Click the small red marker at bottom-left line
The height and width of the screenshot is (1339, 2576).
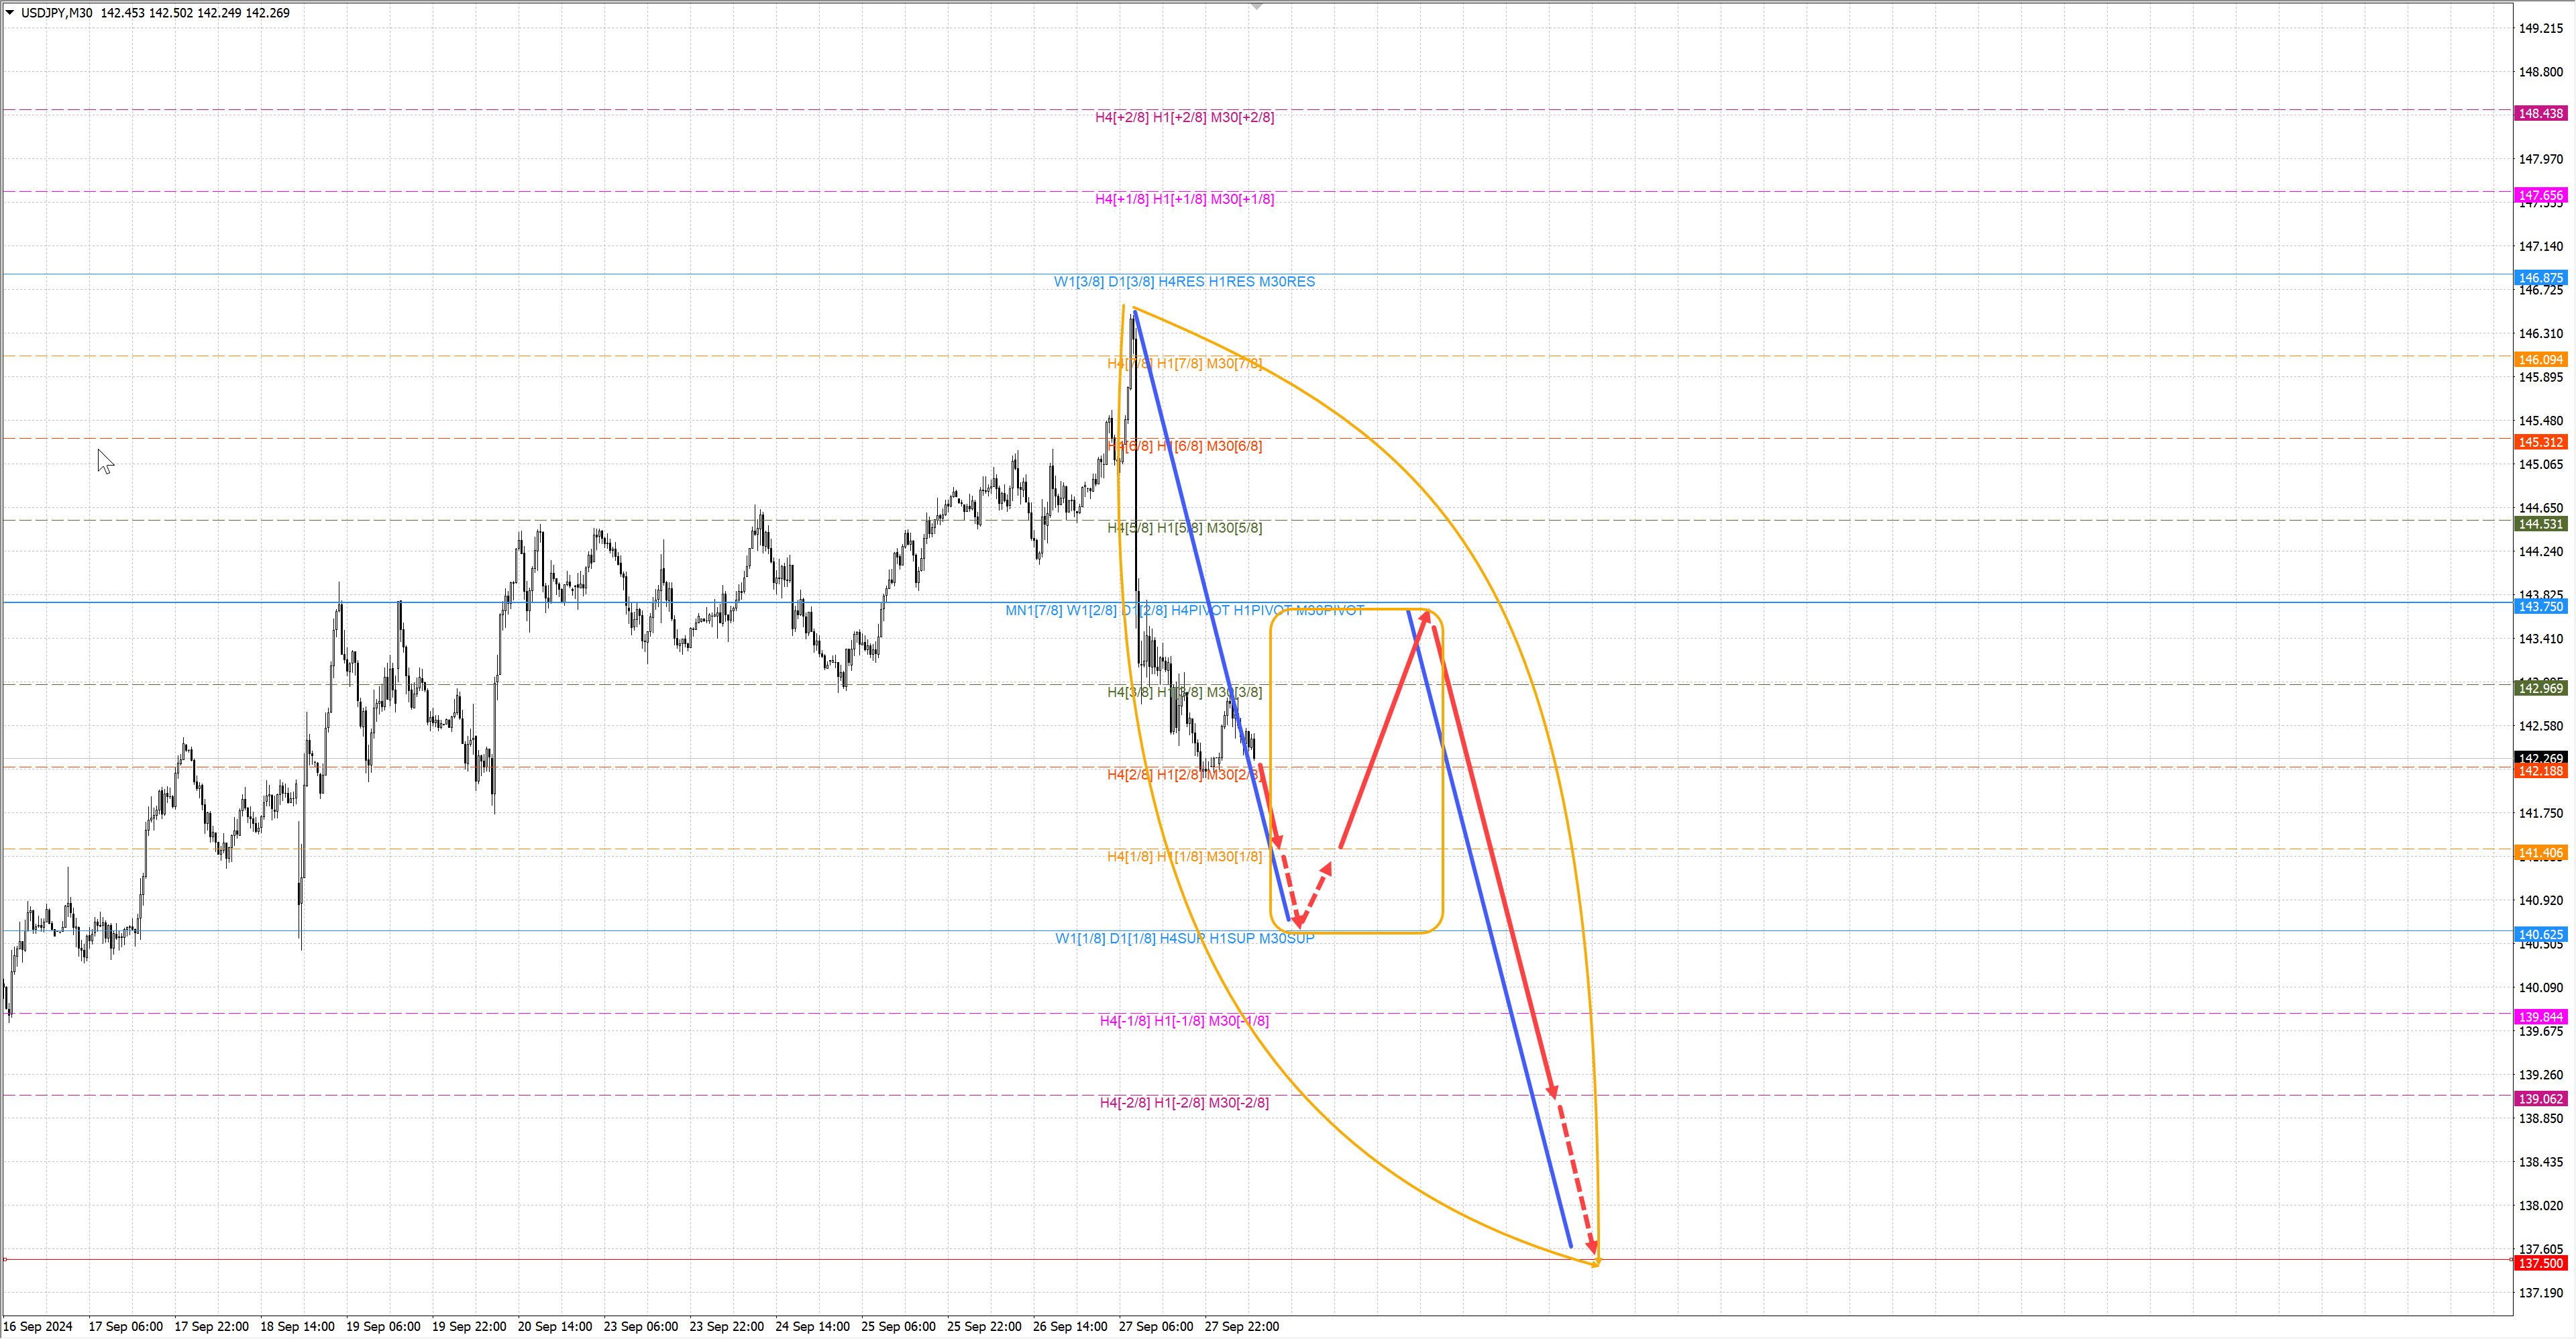[5, 1259]
